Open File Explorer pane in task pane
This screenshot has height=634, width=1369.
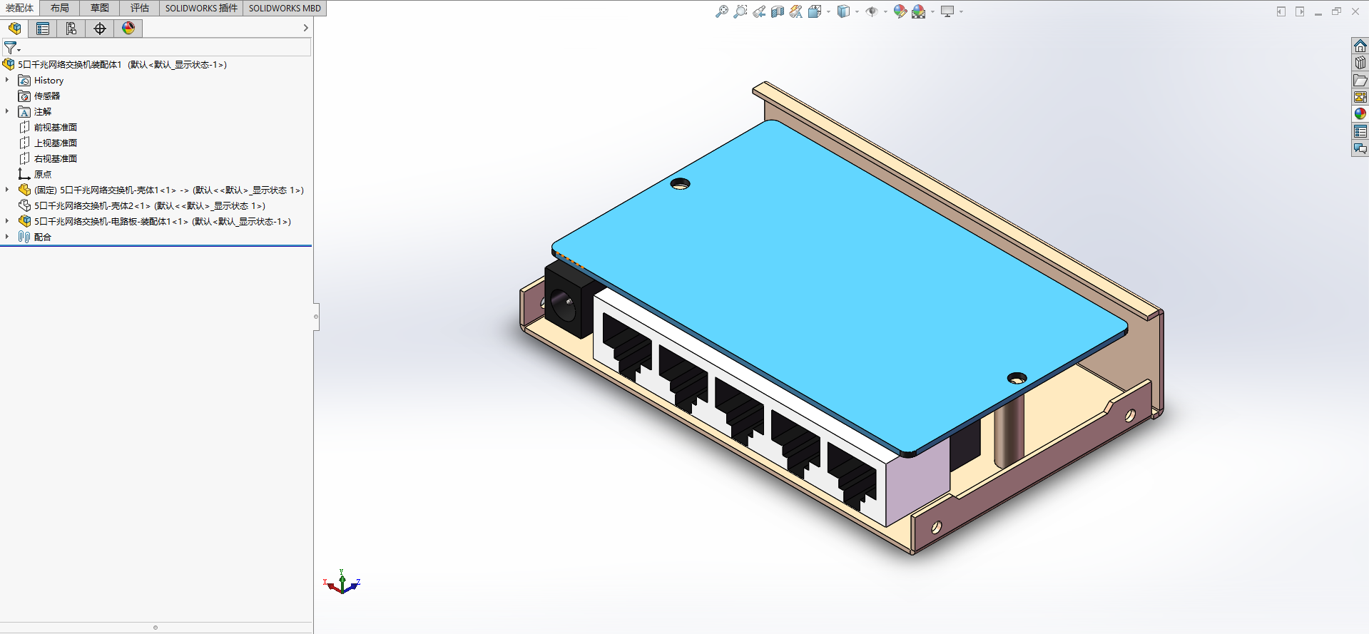[x=1360, y=80]
